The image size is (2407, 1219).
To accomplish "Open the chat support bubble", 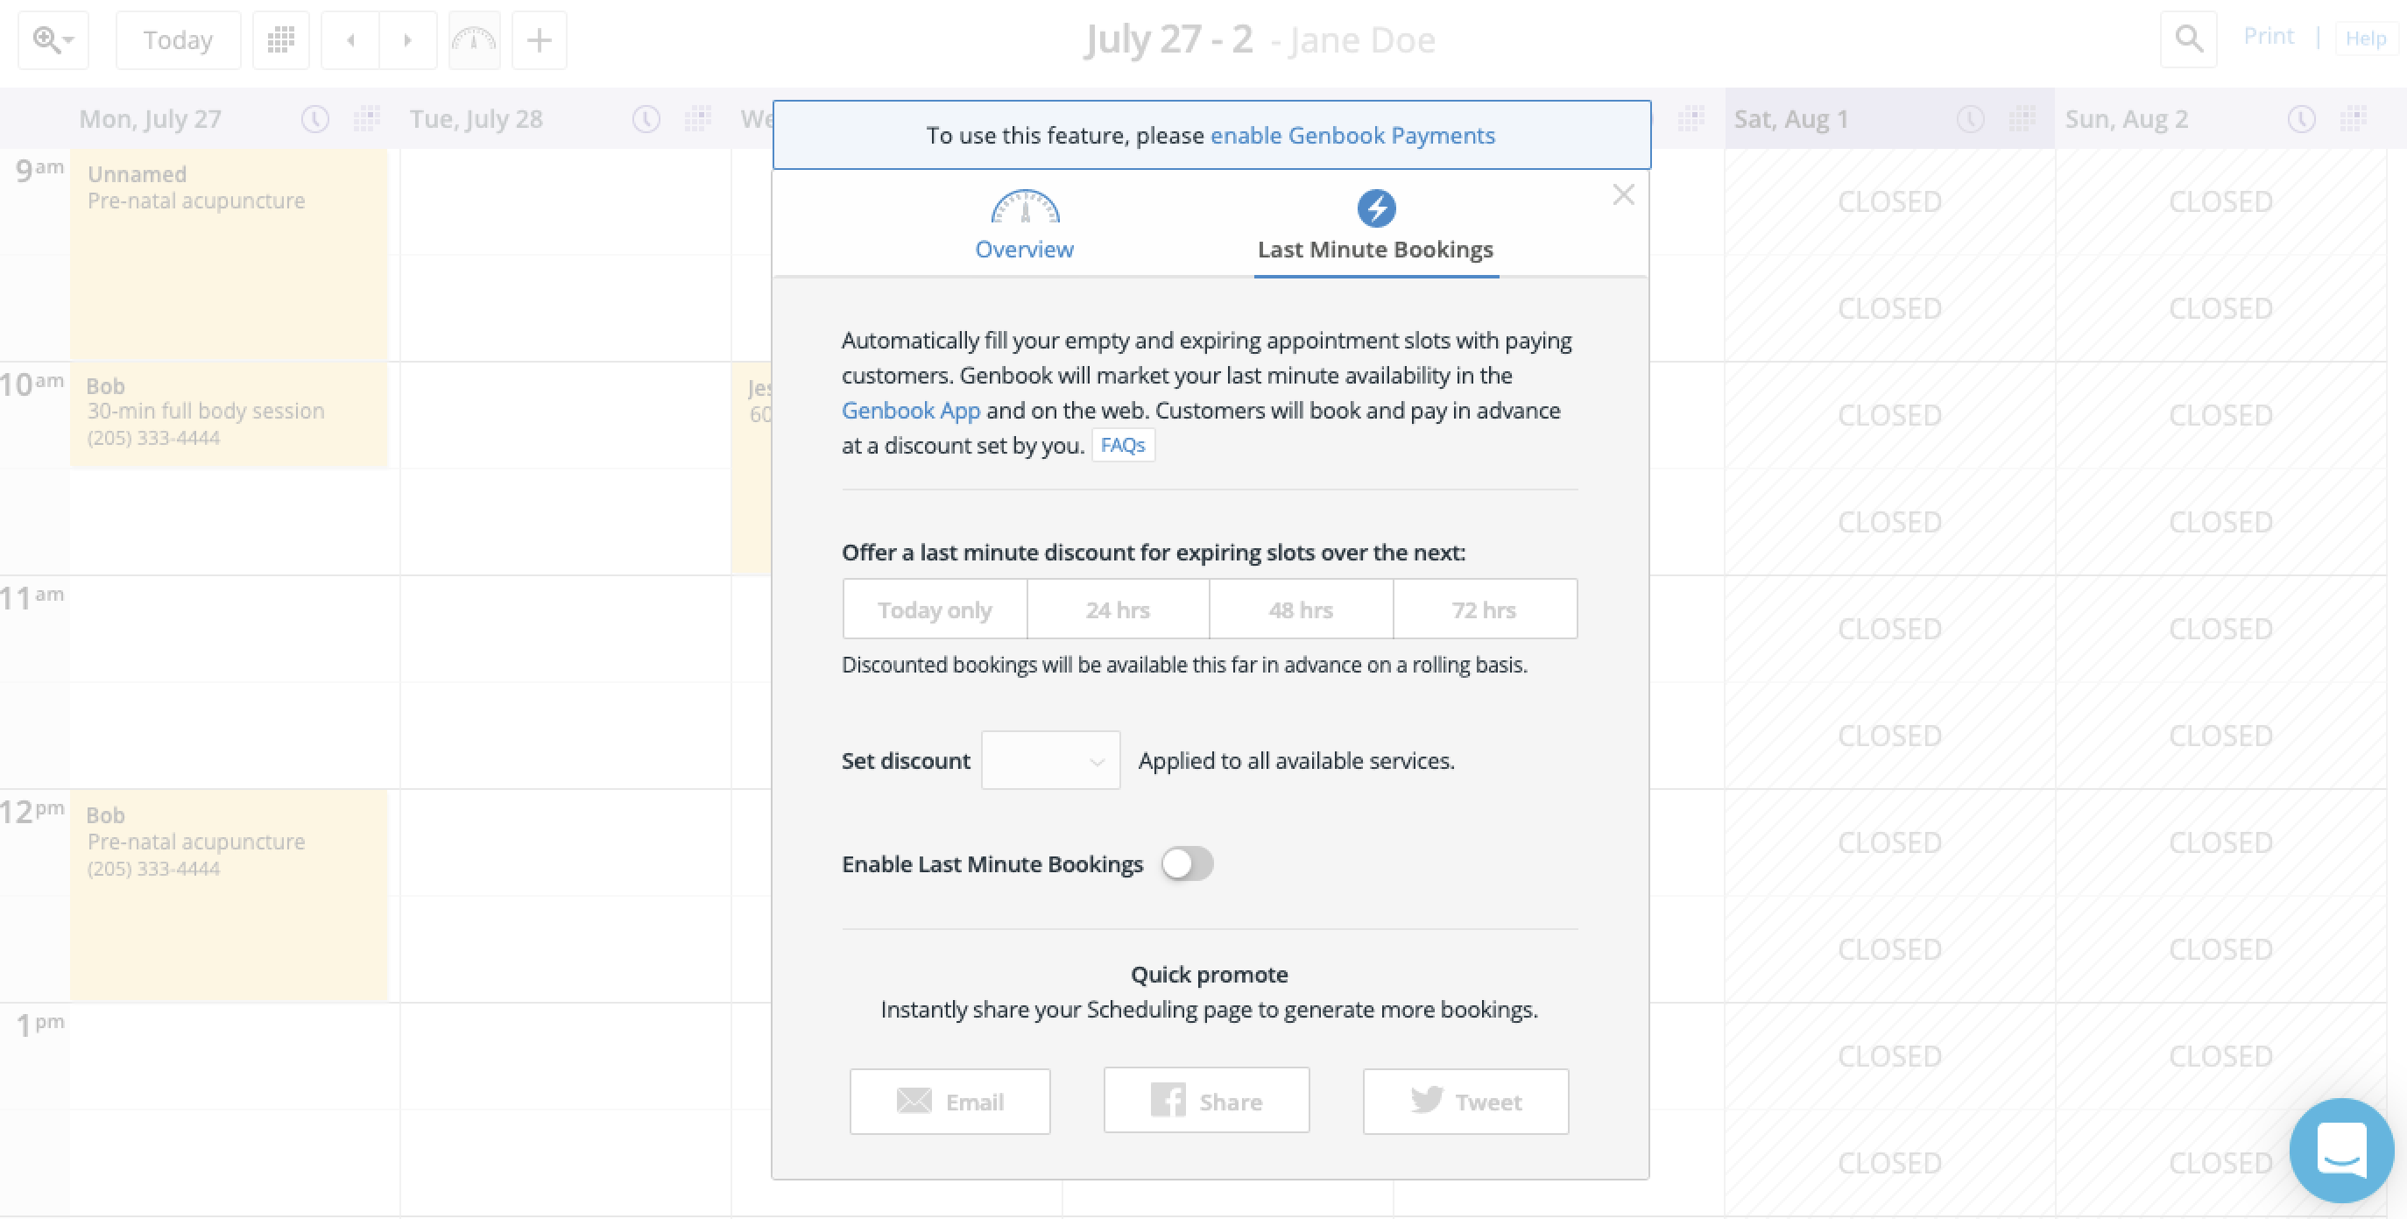I will (2340, 1150).
